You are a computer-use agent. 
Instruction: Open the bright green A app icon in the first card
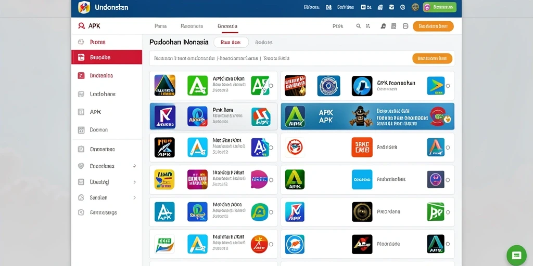click(197, 86)
